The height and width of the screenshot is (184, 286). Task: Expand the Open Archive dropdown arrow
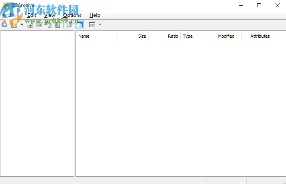[22, 24]
